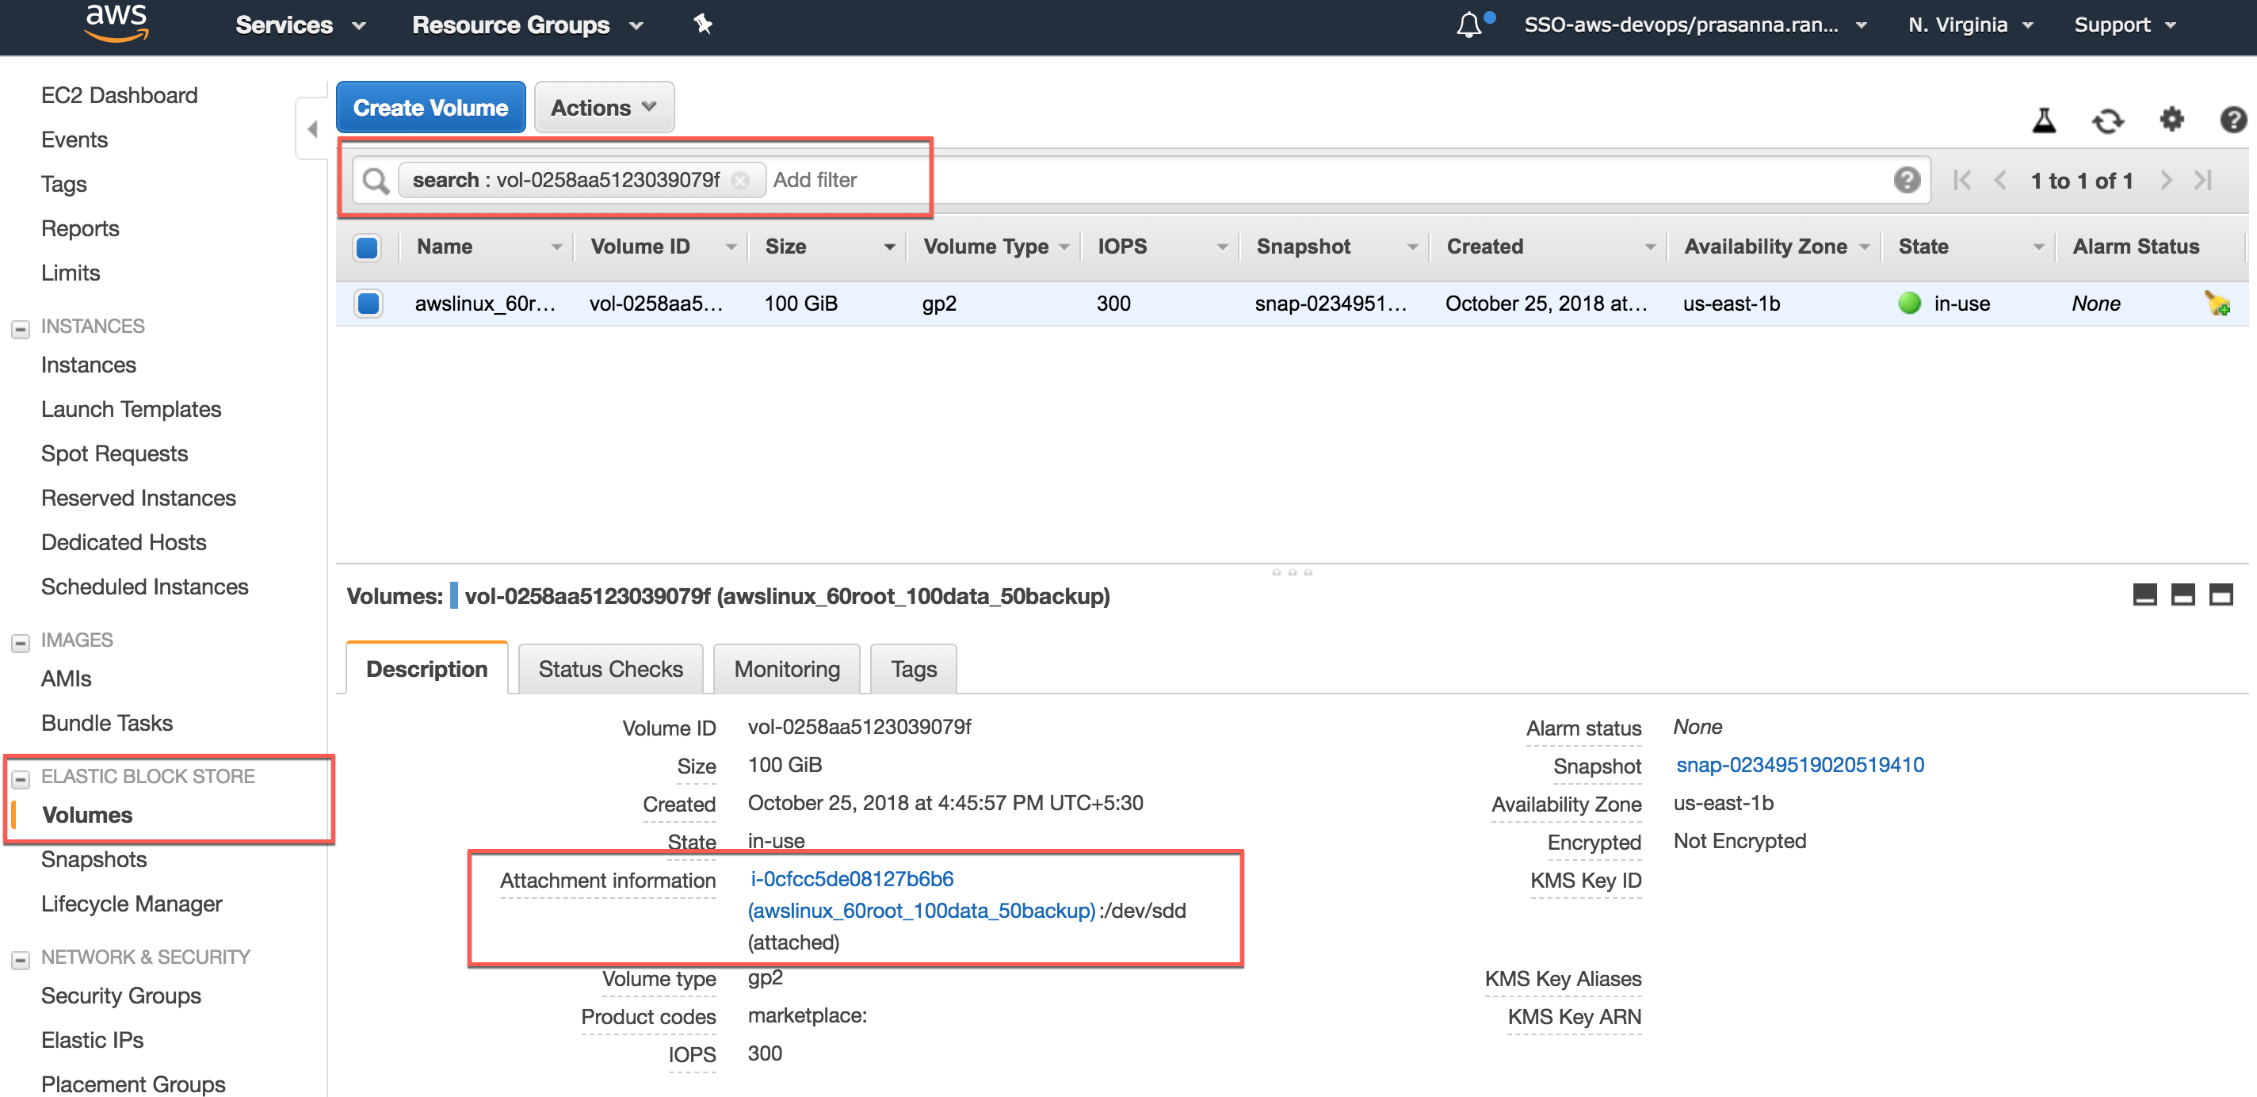The image size is (2257, 1097).
Task: Click the create alarm icon in volume row
Action: coord(2217,303)
